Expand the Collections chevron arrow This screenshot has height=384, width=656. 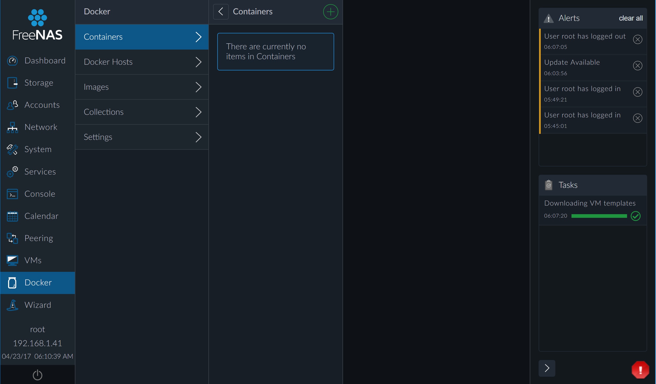(198, 112)
